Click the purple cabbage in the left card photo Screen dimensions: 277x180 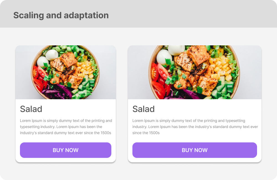tap(60, 91)
